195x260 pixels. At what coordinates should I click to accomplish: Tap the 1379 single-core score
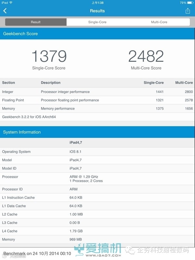[x=49, y=56]
